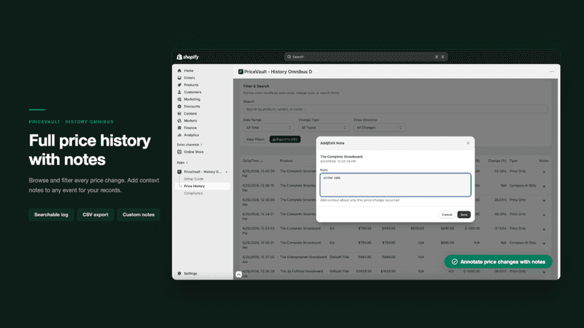Click the 'CSV export' tag on the left panel
Image resolution: width=584 pixels, height=328 pixels.
tap(95, 215)
